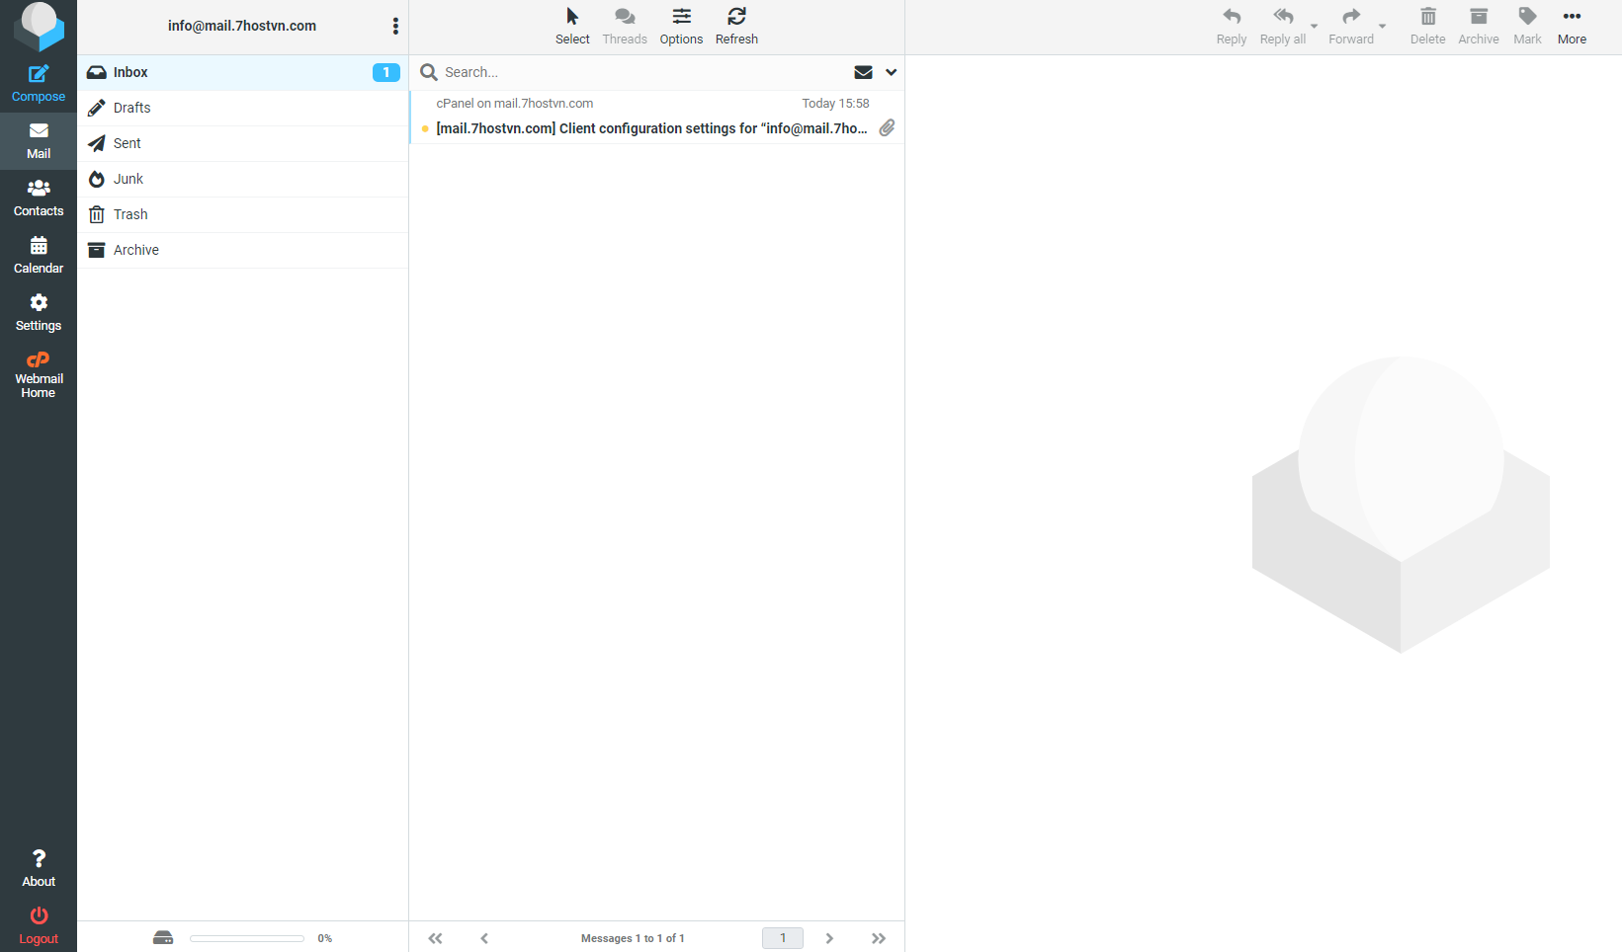Go to cPanel Webmail Home
The height and width of the screenshot is (952, 1622).
(x=39, y=375)
